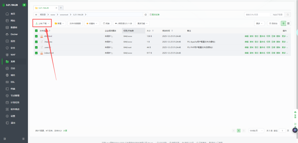Go to www in breadcrumb path

(53, 15)
